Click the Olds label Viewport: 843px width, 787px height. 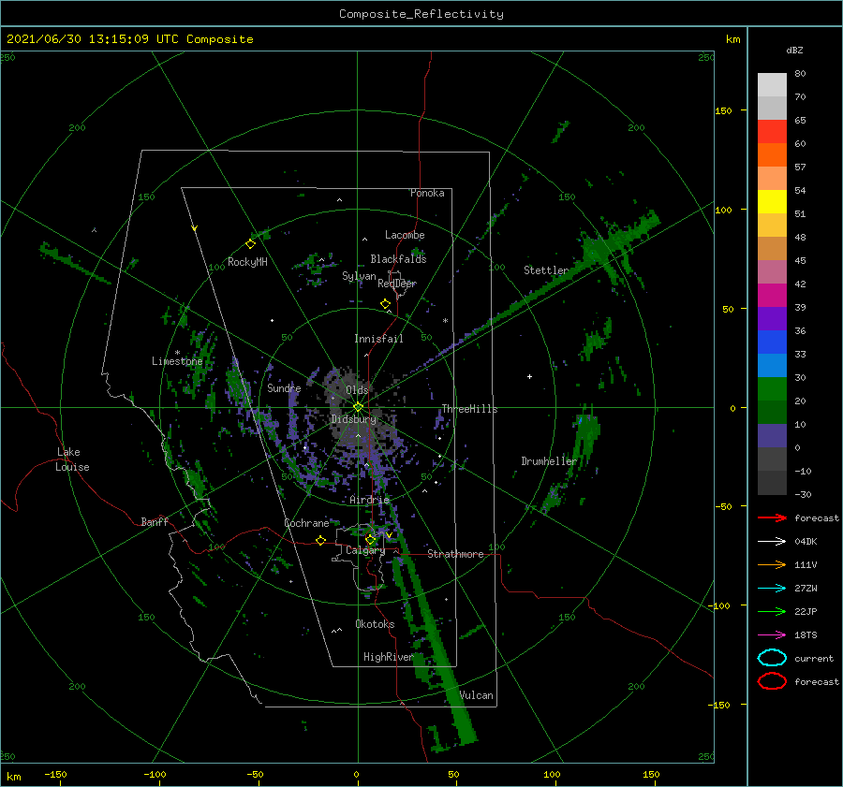[357, 390]
